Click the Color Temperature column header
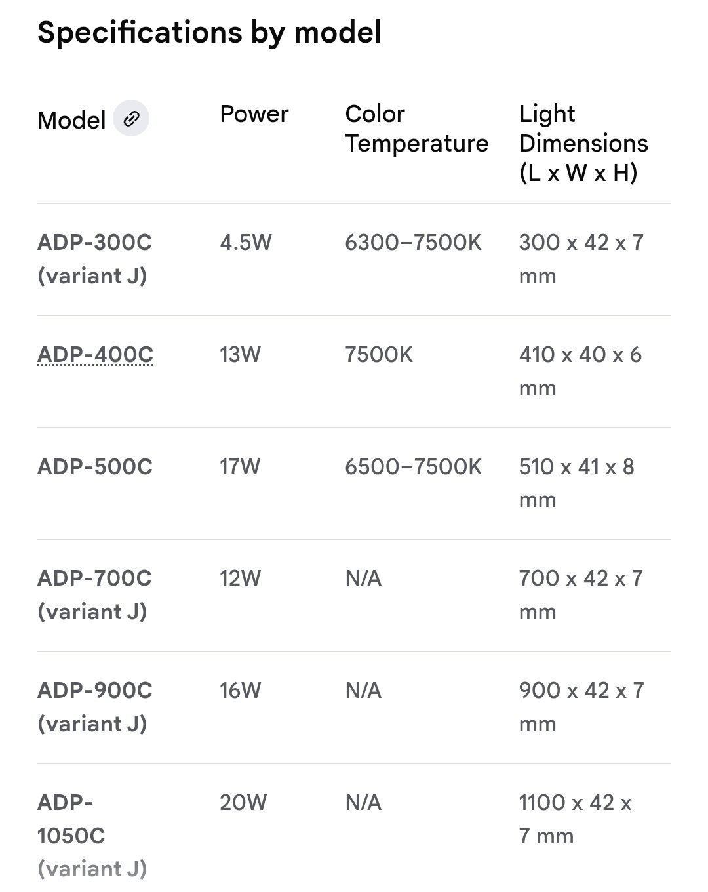The image size is (708, 892). pyautogui.click(x=416, y=129)
